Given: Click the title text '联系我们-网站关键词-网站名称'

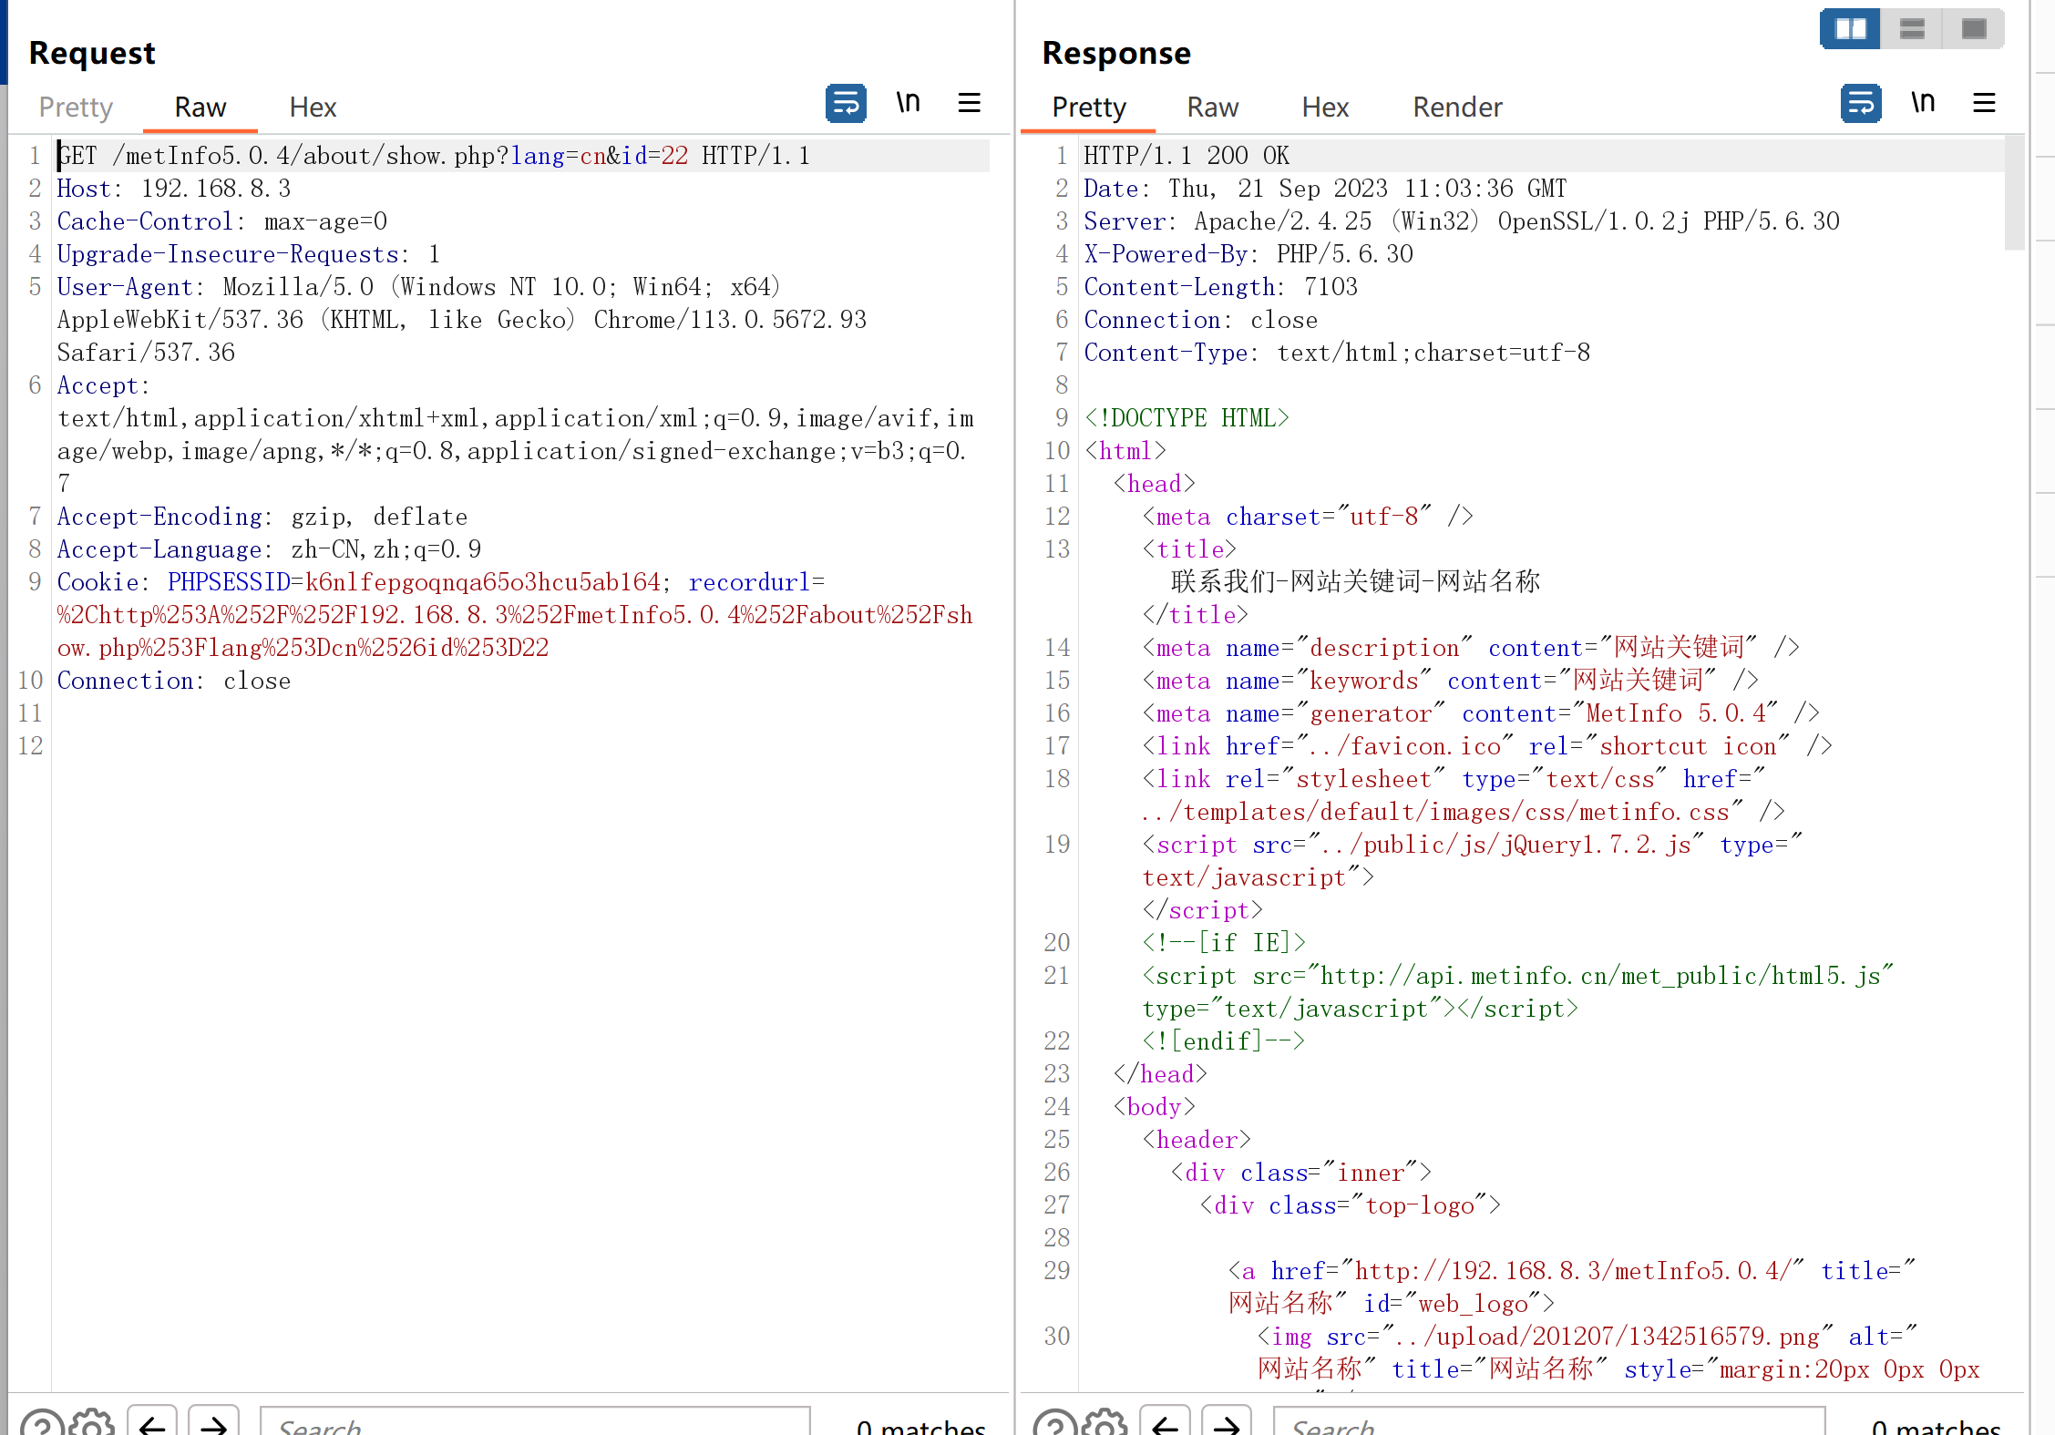Looking at the screenshot, I should (x=1355, y=582).
